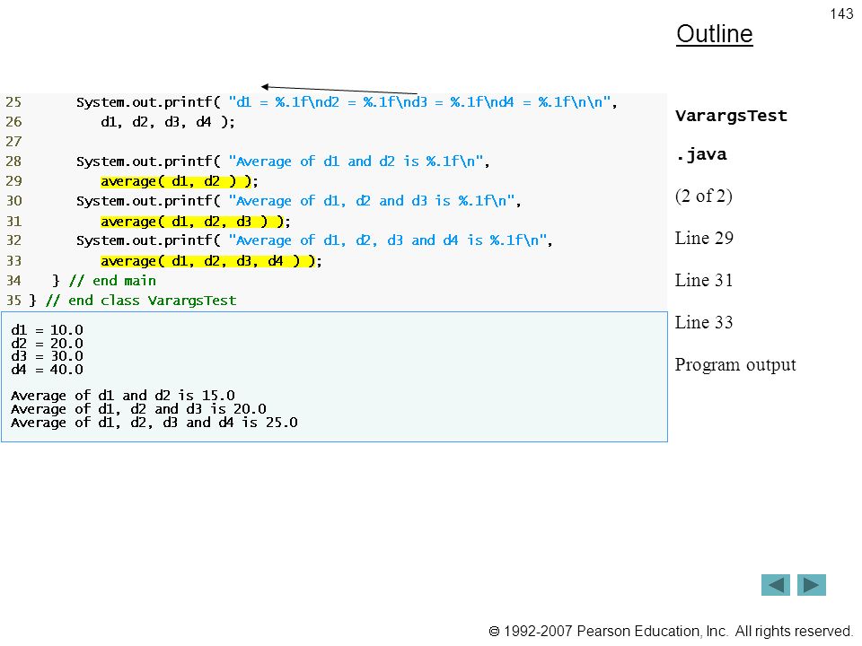862x646 pixels.
Task: Click output "Average of d1, d2 and d3 is 20.0"
Action: click(138, 409)
